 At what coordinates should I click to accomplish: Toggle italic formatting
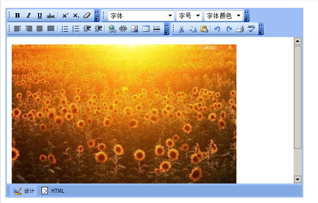pos(28,16)
